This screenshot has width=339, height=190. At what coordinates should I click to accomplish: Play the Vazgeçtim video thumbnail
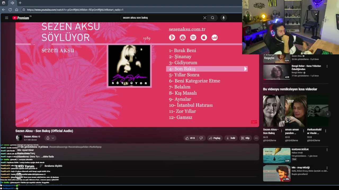coord(277,59)
